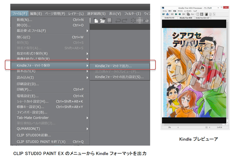
Task: Click the horizontal scrollbar in Kindle Previewer
Action: click(x=194, y=124)
